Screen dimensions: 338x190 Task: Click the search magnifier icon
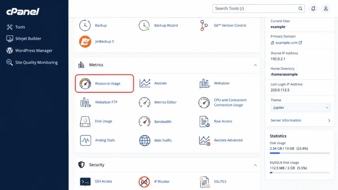[x=300, y=9]
